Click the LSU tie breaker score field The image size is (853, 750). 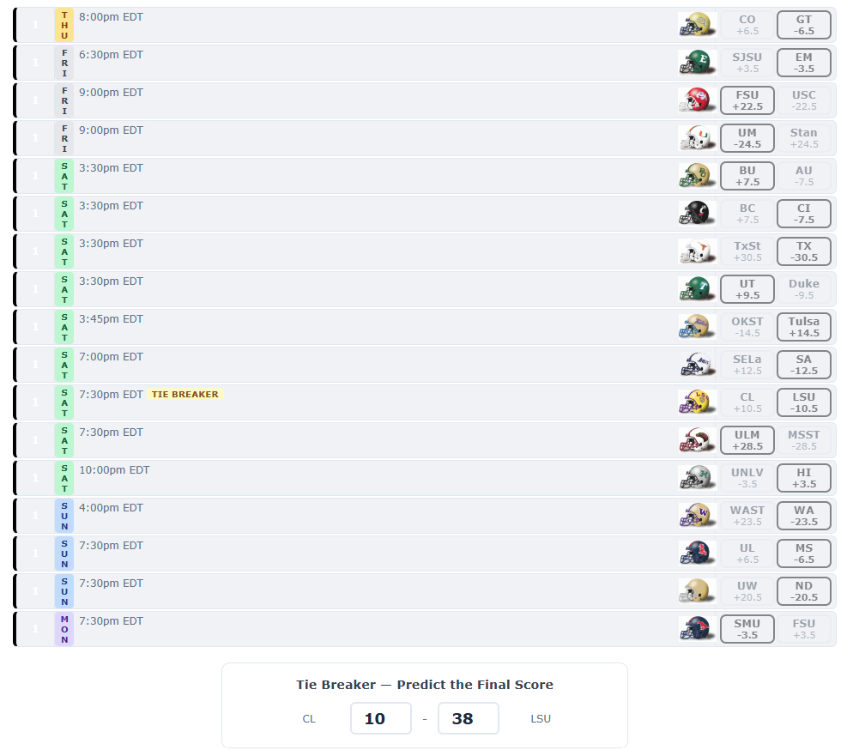469,718
